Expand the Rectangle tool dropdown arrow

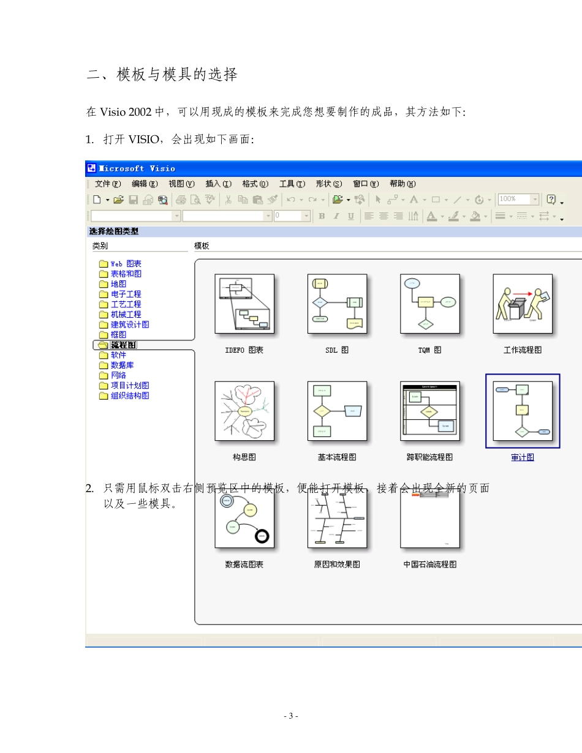click(x=446, y=200)
